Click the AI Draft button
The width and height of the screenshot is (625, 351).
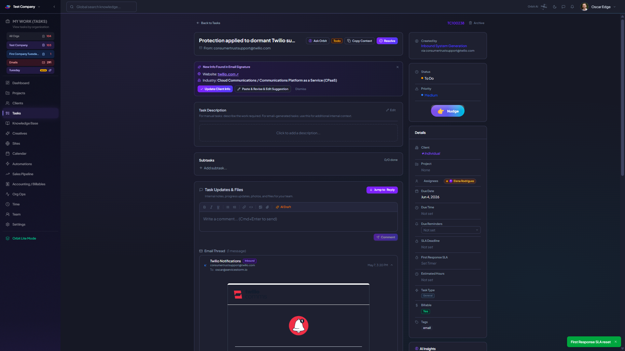284,207
